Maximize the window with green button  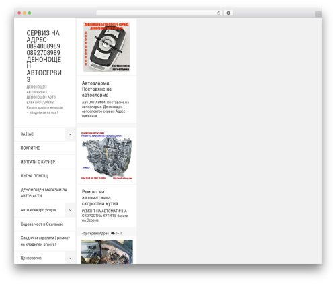tap(30, 13)
